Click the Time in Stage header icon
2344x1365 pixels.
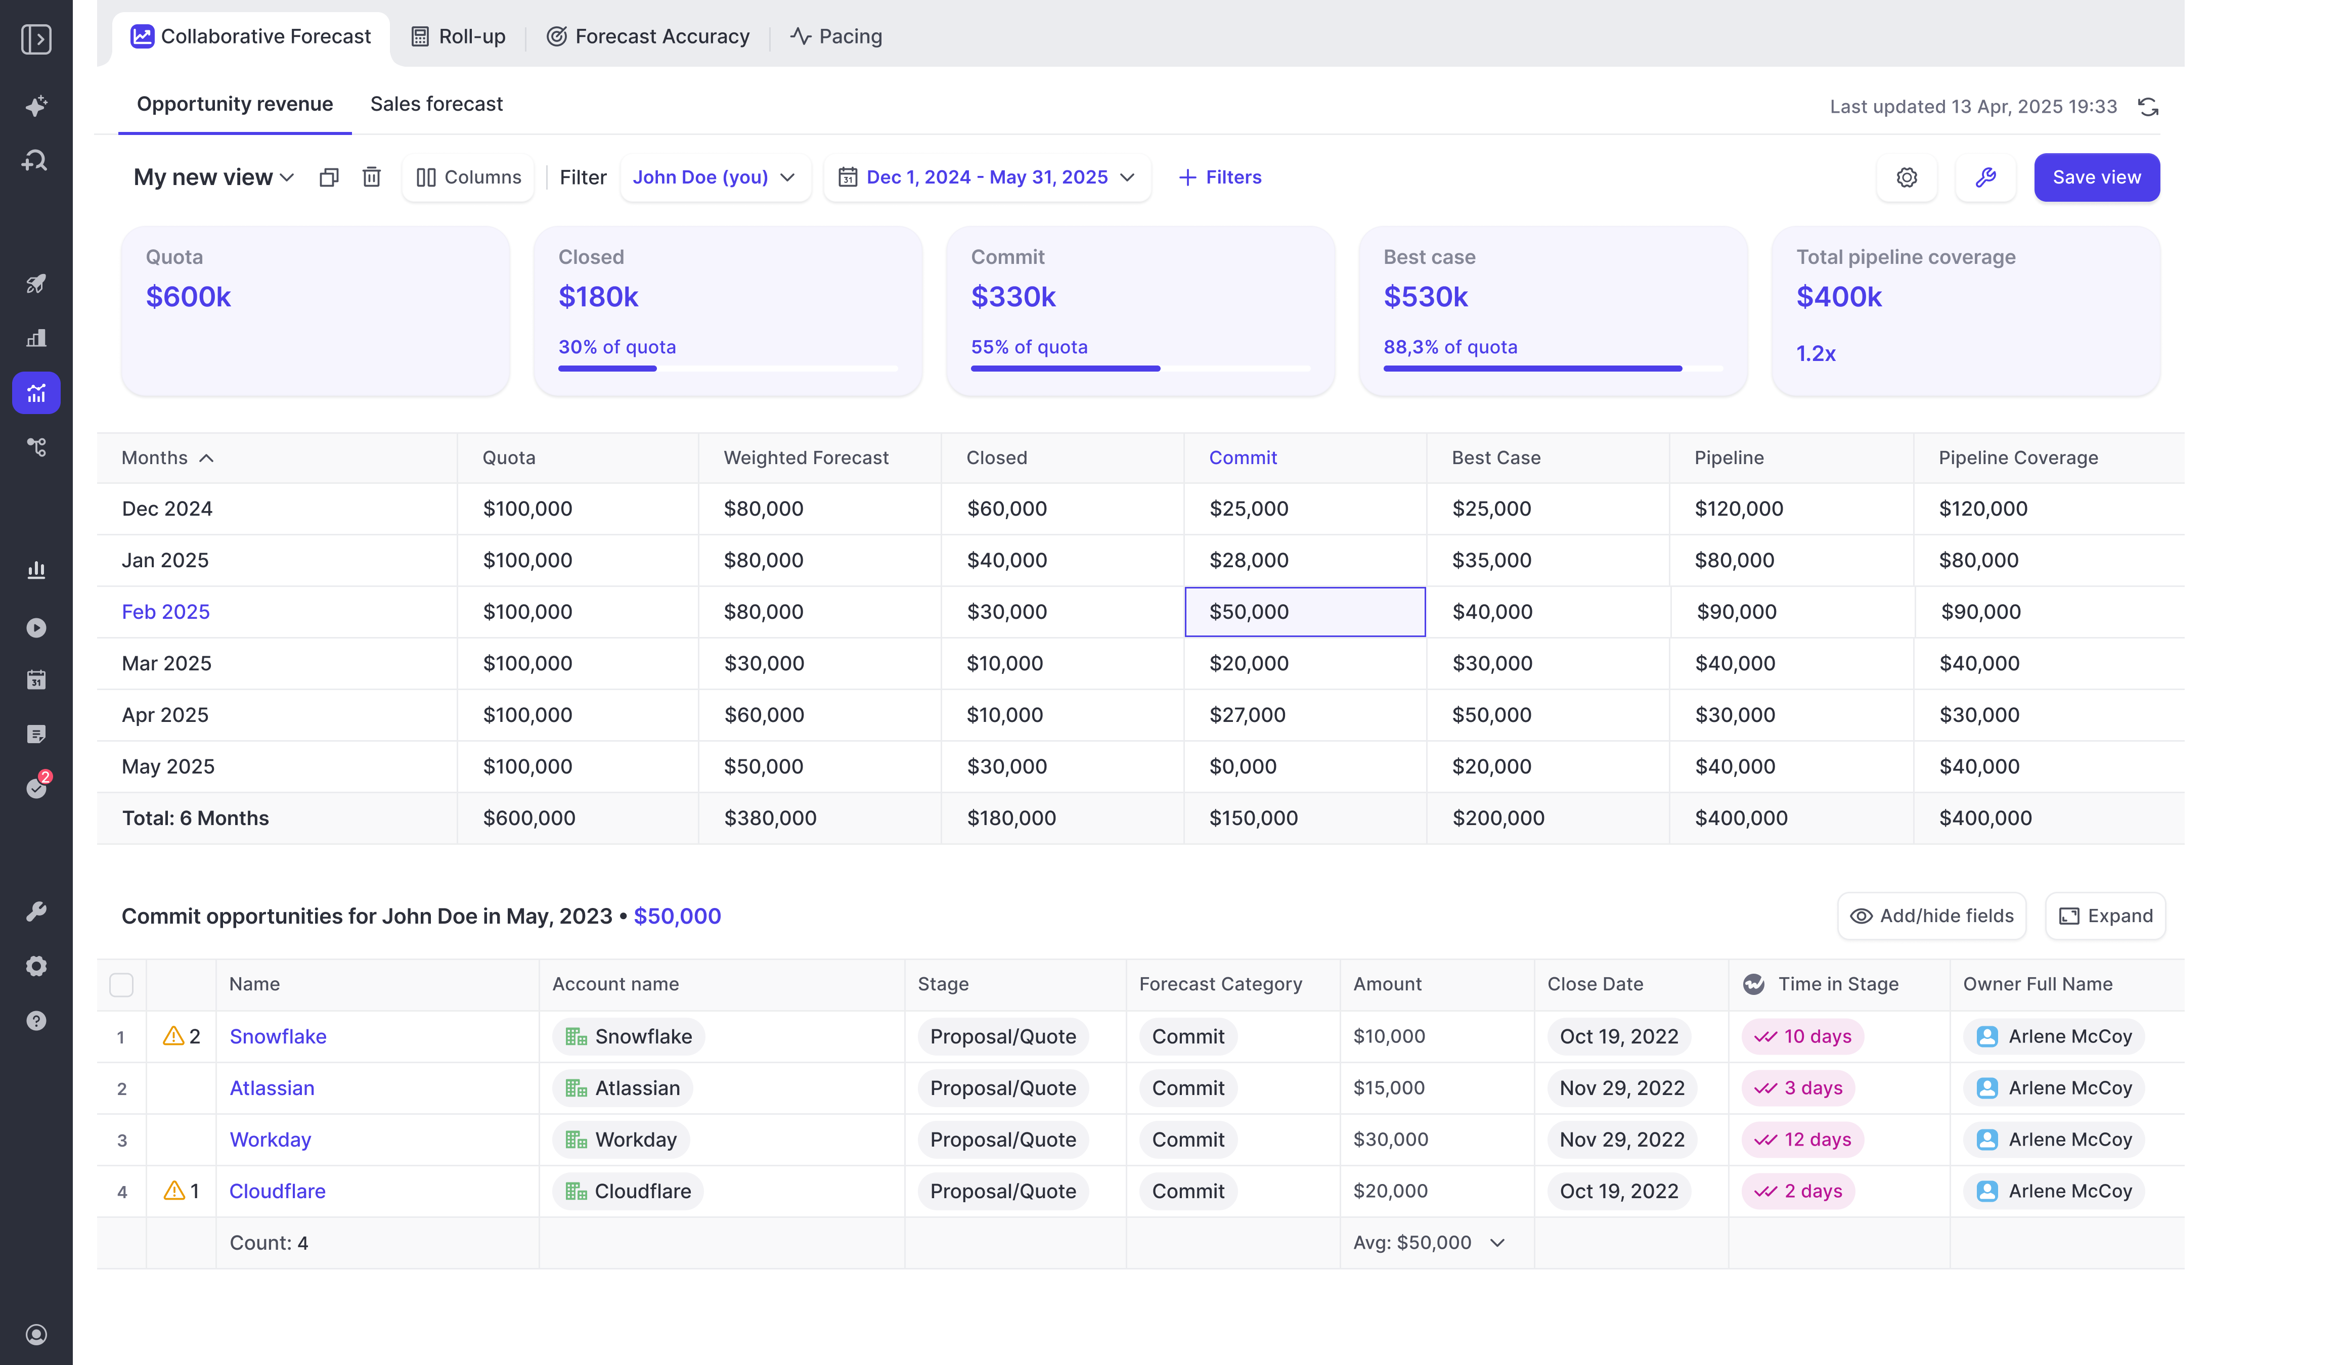[x=1753, y=984]
